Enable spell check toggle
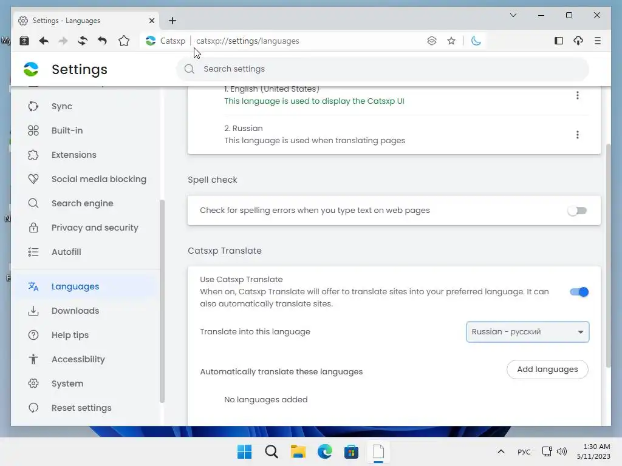Viewport: 622px width, 466px height. (x=577, y=211)
